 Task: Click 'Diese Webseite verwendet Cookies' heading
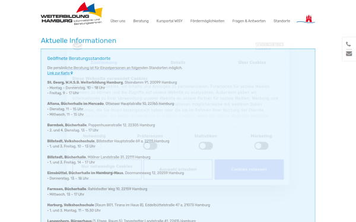pyautogui.click(x=110, y=79)
